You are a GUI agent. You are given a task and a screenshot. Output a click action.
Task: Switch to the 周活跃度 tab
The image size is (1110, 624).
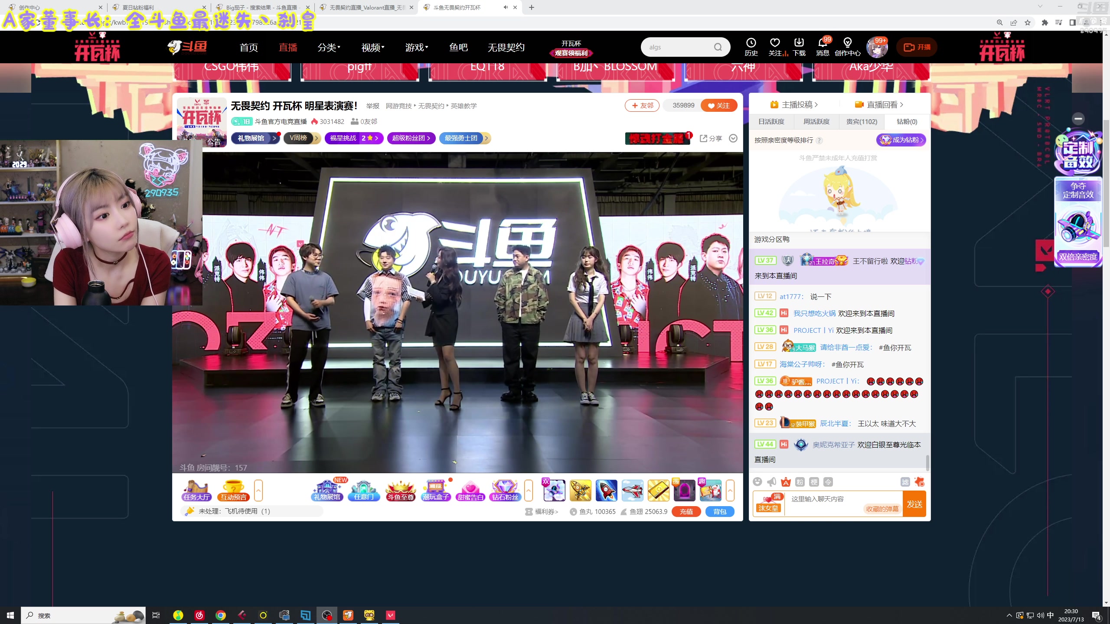pyautogui.click(x=816, y=122)
